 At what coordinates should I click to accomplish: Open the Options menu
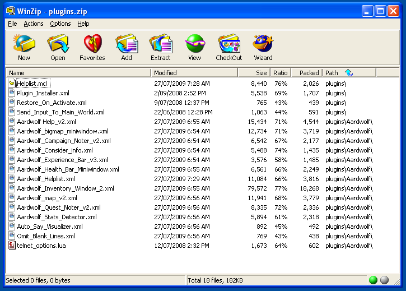click(x=60, y=24)
